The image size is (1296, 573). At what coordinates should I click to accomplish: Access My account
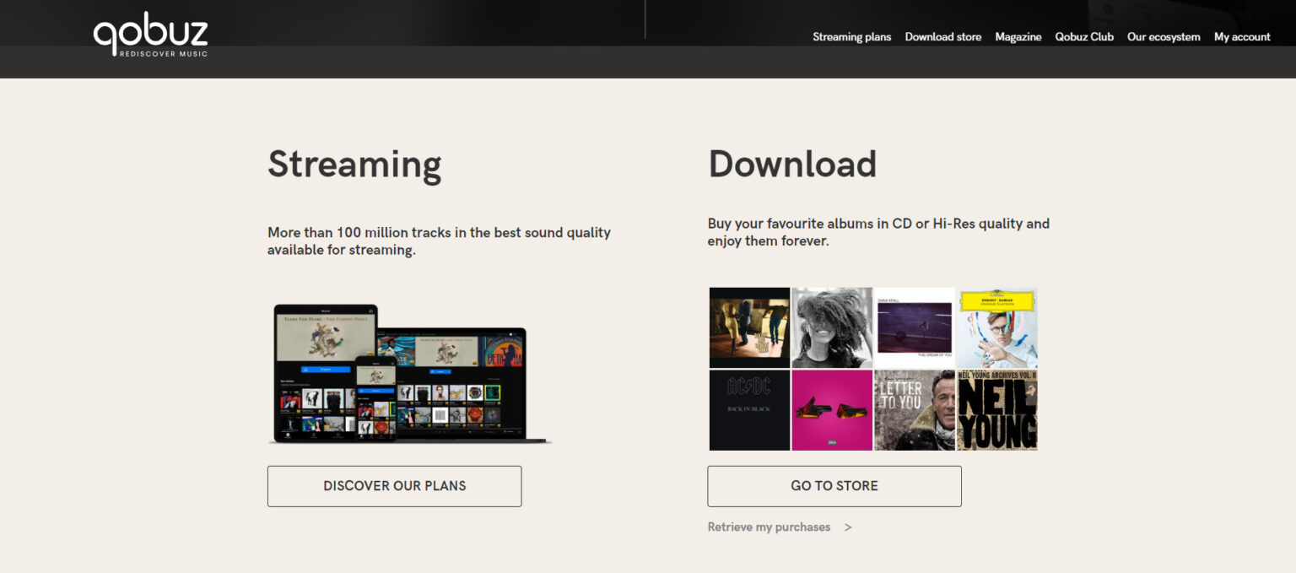(1241, 37)
